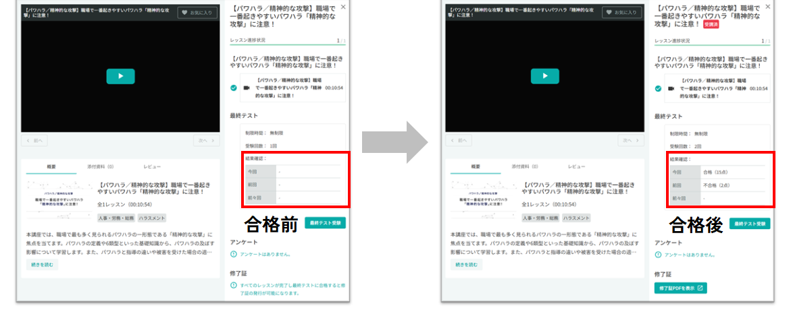Click 前へ button in the left screenshot

[34, 140]
